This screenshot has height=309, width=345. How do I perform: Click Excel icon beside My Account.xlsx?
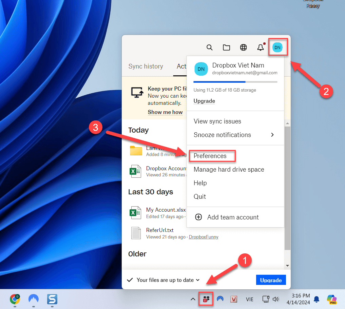click(x=135, y=213)
